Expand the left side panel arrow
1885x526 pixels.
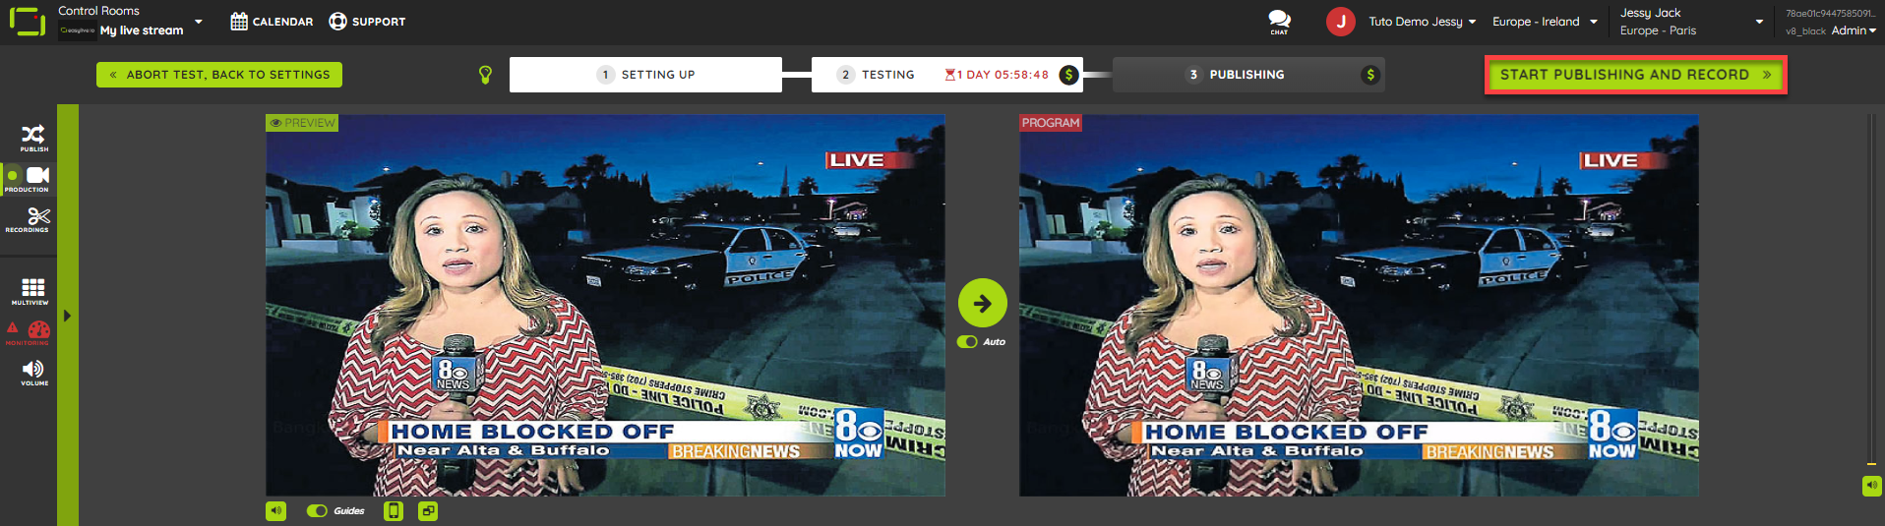[x=67, y=316]
